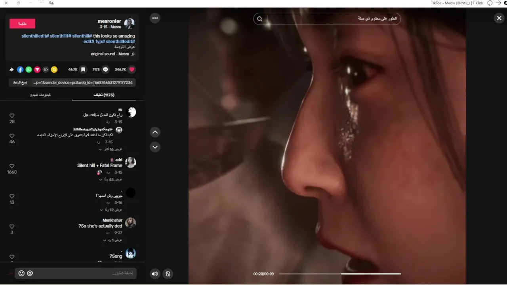Like the video with the heart icon
The image size is (507, 285).
click(132, 69)
